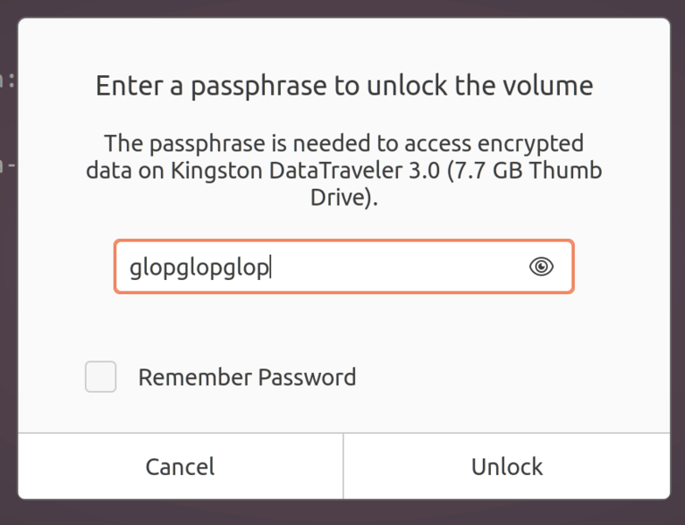This screenshot has height=525, width=685.
Task: Reveal the passphrase with the eye icon
Action: click(542, 267)
